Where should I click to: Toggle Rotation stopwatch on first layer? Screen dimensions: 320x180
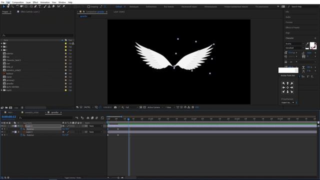pos(21,129)
